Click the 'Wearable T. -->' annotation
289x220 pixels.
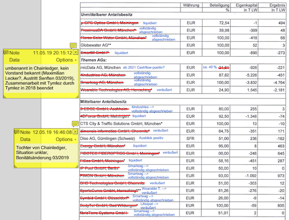click(x=154, y=188)
